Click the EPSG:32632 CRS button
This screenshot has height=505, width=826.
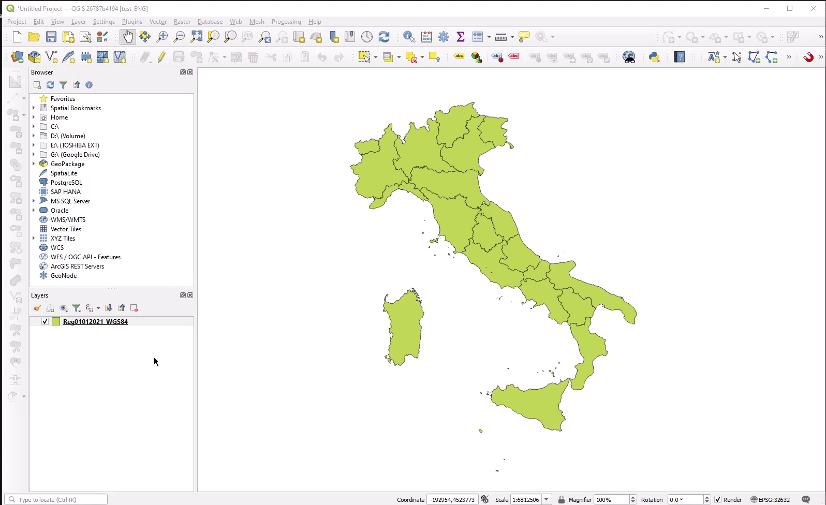tap(770, 500)
